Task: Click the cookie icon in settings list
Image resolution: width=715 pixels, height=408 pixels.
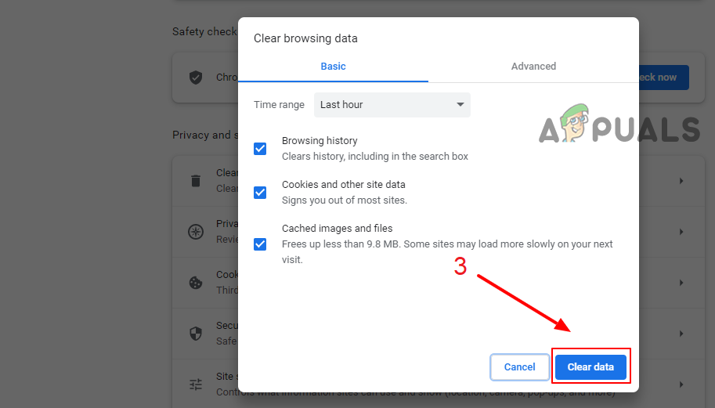Action: [196, 283]
